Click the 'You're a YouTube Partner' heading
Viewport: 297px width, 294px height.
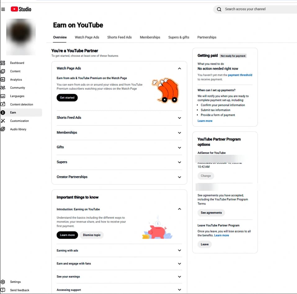coord(74,51)
